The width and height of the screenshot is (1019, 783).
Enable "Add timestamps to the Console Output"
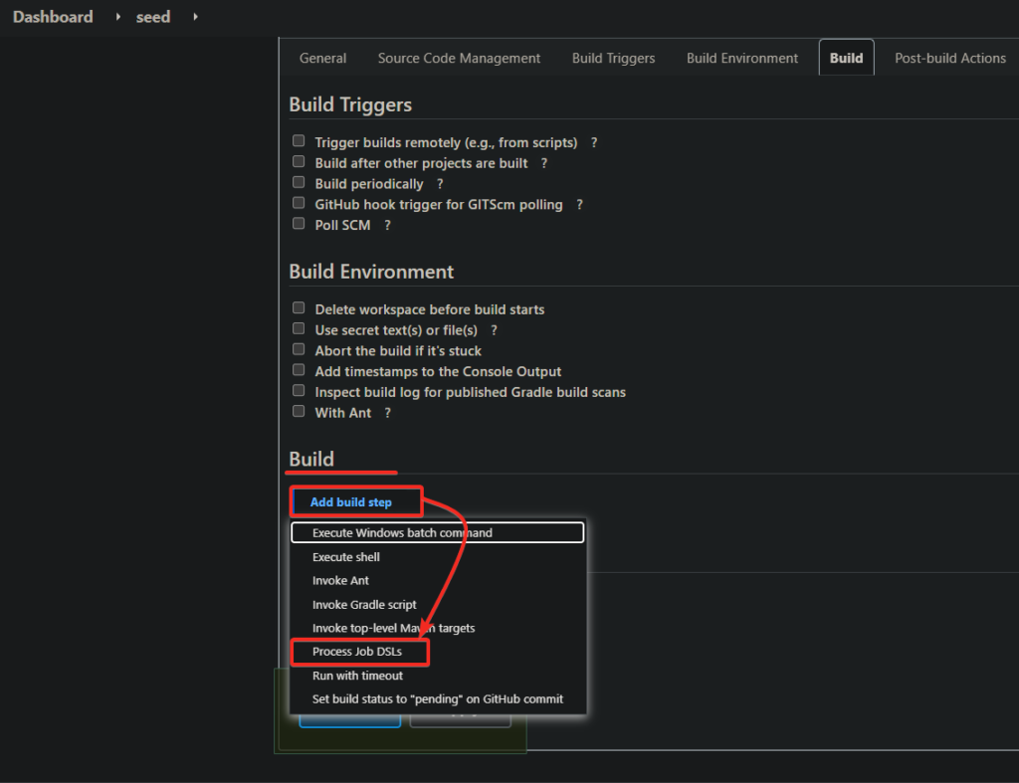point(298,369)
